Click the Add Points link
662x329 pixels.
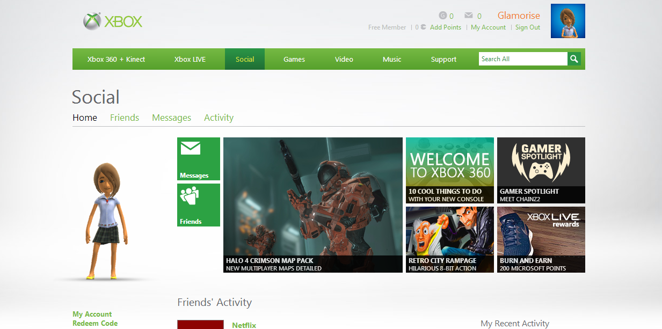tap(446, 27)
